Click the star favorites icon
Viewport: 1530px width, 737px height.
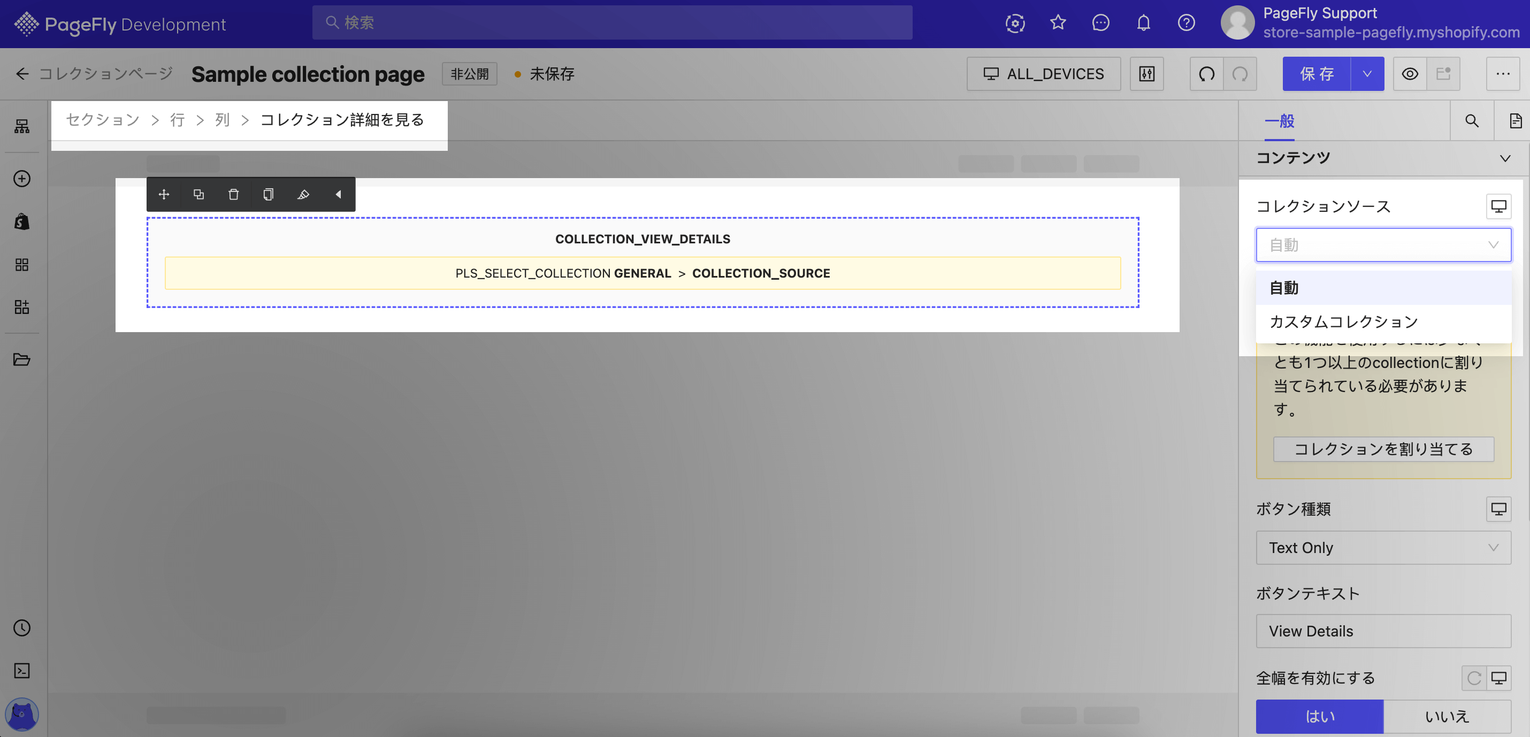pyautogui.click(x=1058, y=23)
